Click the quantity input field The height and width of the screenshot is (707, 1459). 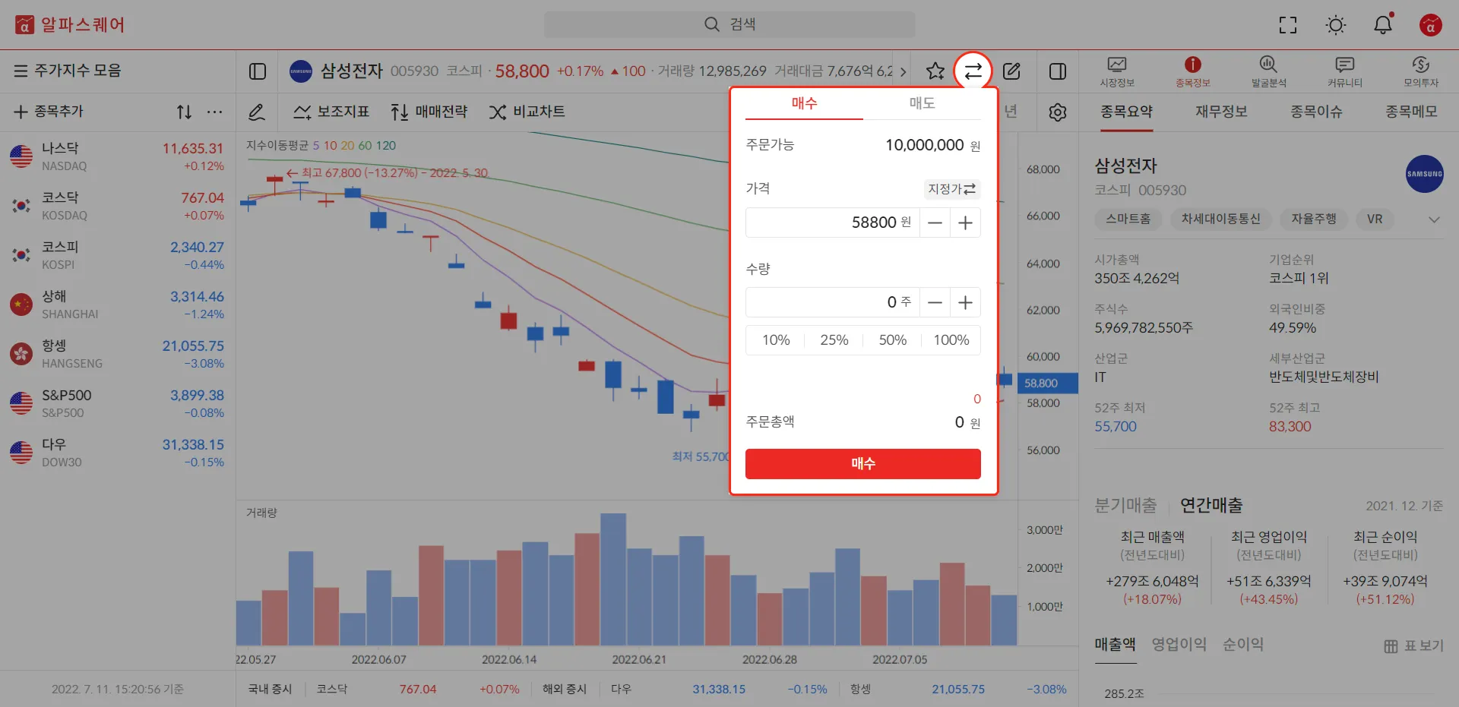point(833,302)
